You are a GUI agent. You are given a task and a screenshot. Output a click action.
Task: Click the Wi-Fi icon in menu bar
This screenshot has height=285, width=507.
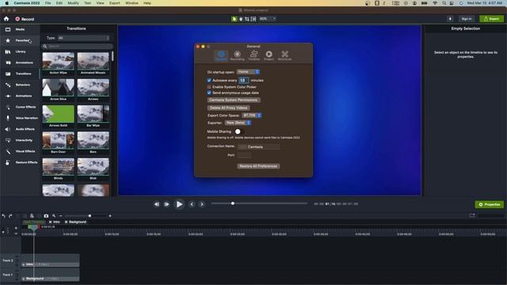(435, 3)
